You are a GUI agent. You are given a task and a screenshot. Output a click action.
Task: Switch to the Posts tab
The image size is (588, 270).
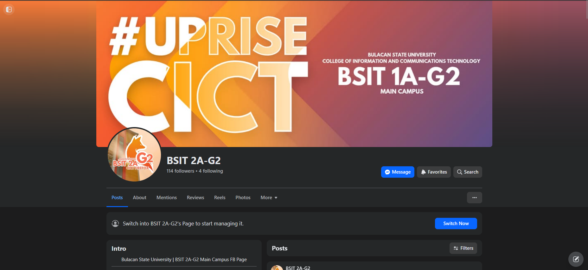point(117,198)
